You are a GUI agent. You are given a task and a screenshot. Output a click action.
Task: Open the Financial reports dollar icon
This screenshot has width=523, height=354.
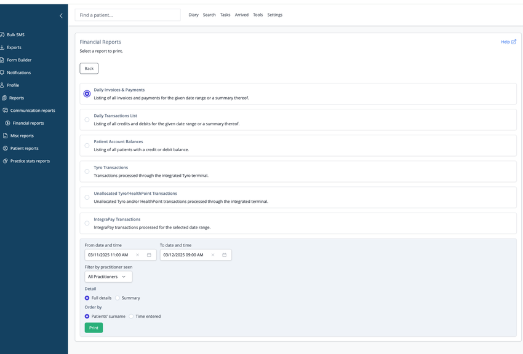coord(7,123)
